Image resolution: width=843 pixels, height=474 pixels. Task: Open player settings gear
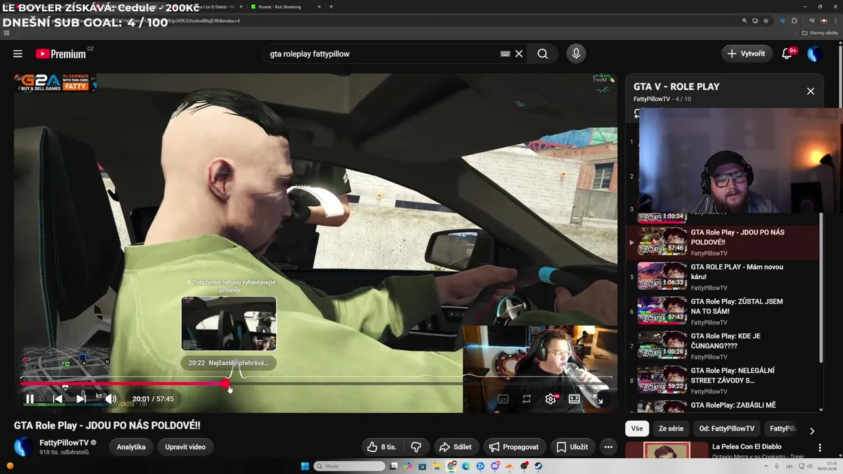pos(551,399)
